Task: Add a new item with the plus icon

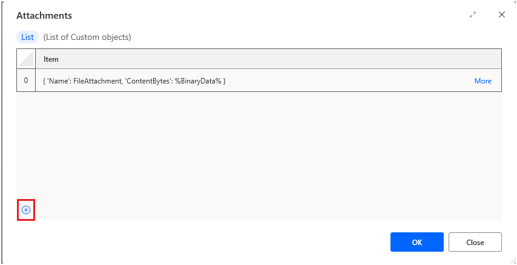Action: [26, 209]
